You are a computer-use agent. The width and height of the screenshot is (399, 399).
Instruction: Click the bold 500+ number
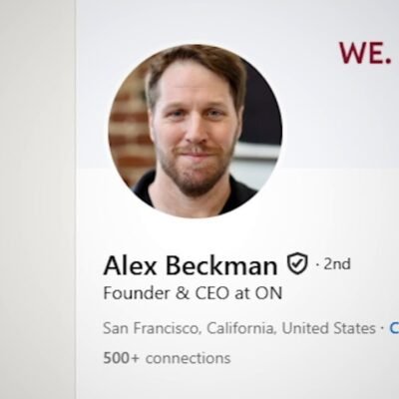tap(121, 358)
